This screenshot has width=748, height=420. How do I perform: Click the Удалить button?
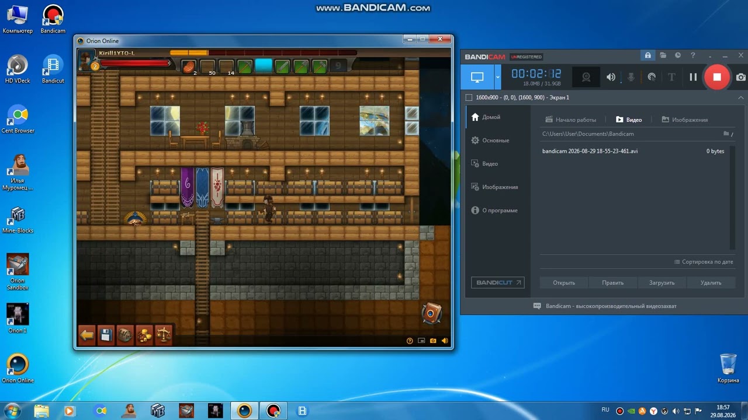click(x=711, y=282)
